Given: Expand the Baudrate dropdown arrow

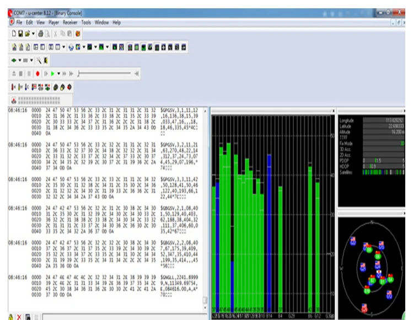Looking at the screenshot, I should (x=31, y=60).
